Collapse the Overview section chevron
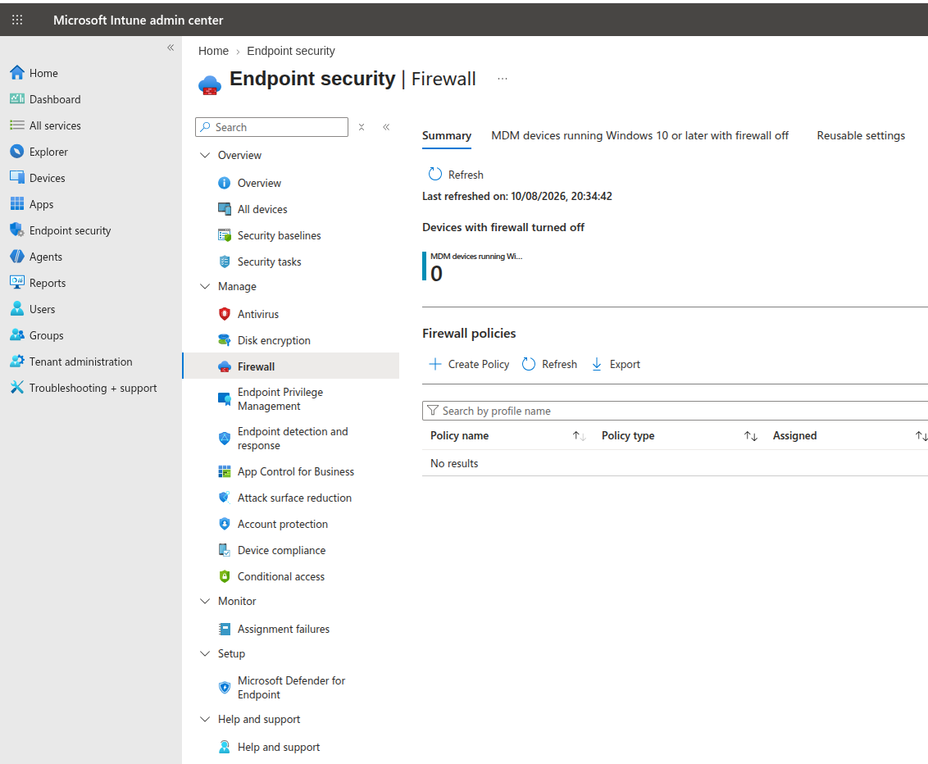Image resolution: width=928 pixels, height=764 pixels. 205,155
